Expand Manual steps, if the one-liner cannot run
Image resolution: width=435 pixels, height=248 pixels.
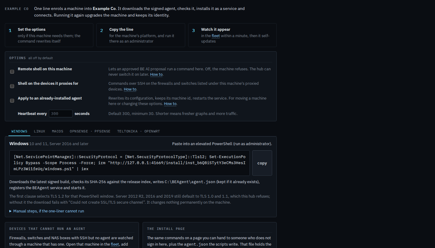coord(47,211)
